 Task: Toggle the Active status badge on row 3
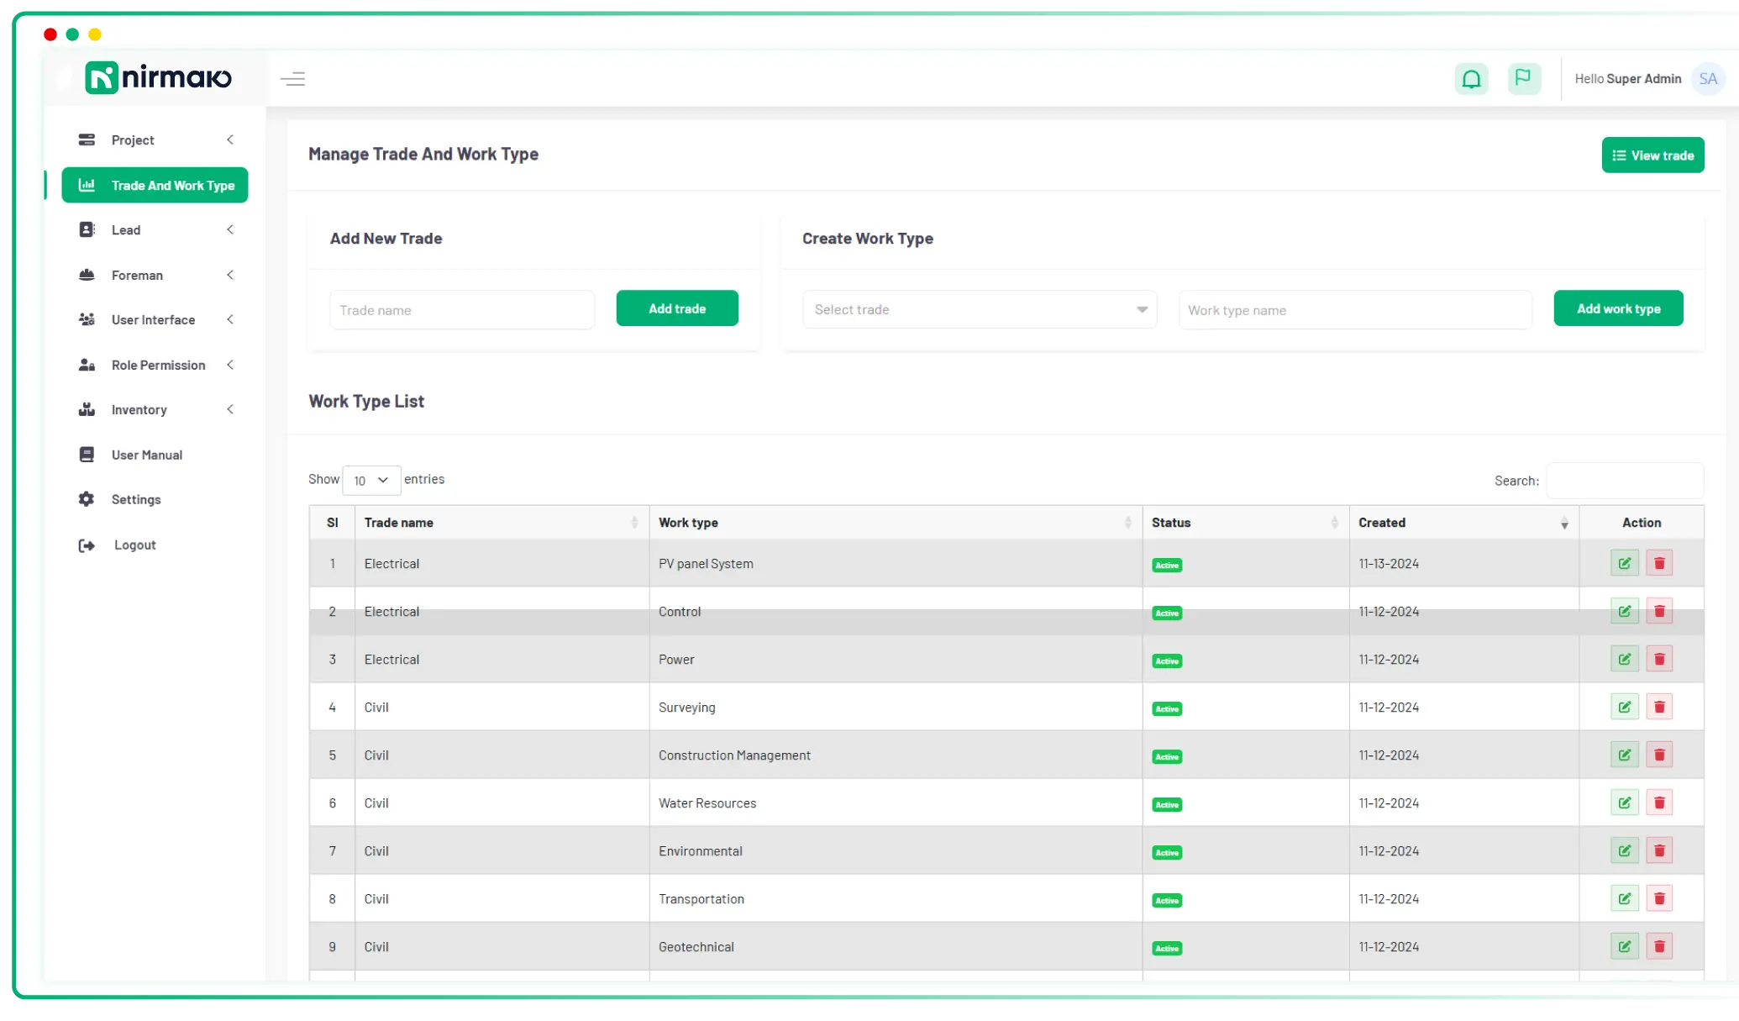coord(1167,660)
